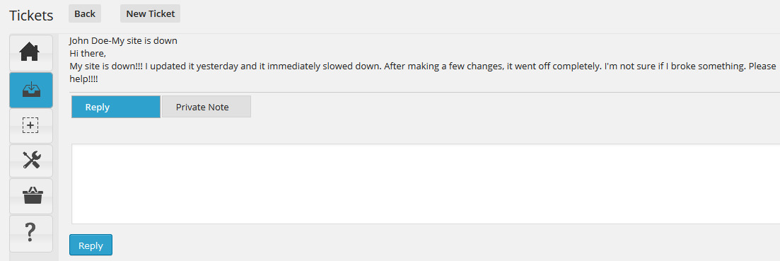
Task: Click the "help!!!!" text ending the message
Action: pyautogui.click(x=83, y=79)
